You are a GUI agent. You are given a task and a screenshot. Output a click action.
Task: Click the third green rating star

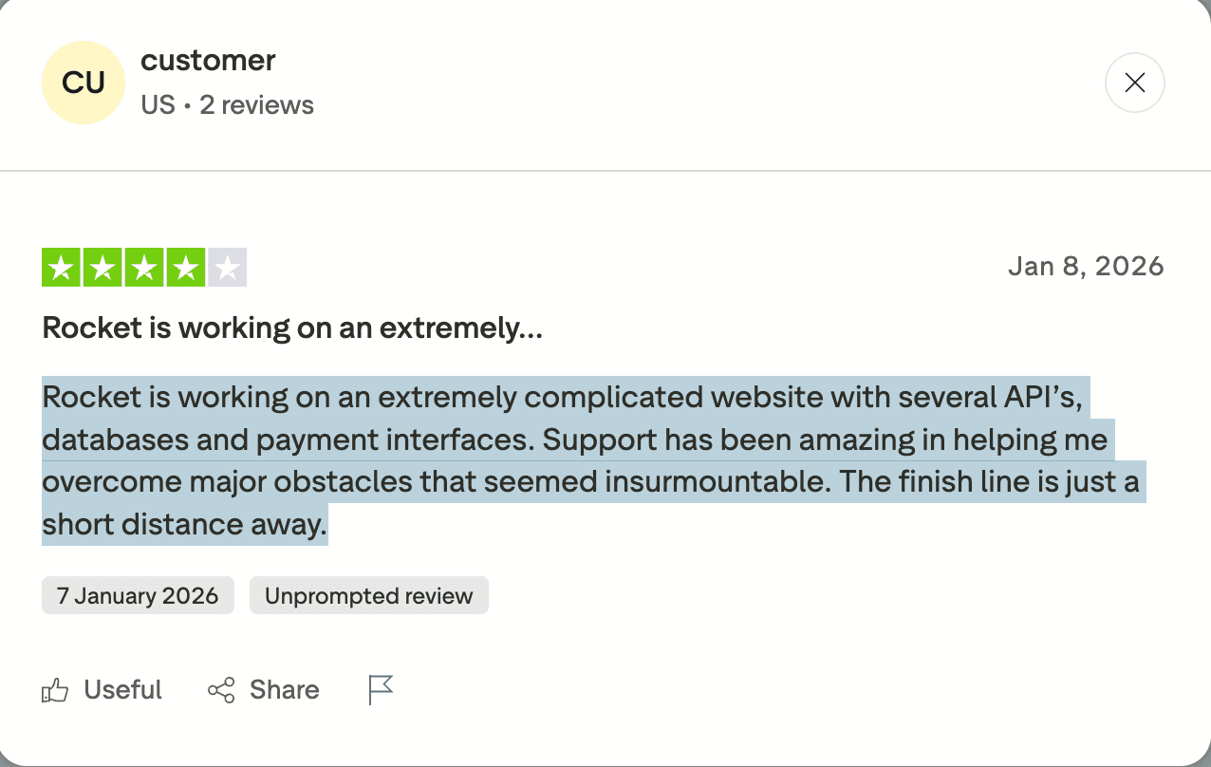click(144, 268)
